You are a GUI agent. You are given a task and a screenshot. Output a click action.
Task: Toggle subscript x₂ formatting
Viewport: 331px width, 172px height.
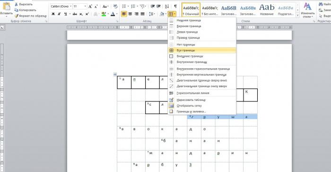(x=81, y=14)
